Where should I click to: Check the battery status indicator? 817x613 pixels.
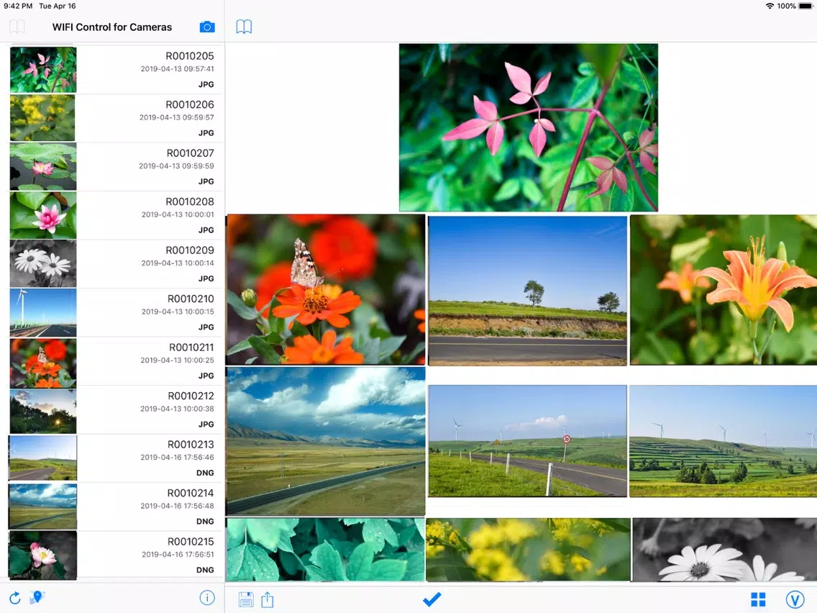coord(805,6)
